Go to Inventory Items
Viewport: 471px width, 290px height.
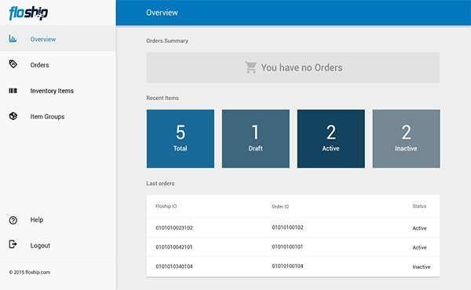click(58, 91)
